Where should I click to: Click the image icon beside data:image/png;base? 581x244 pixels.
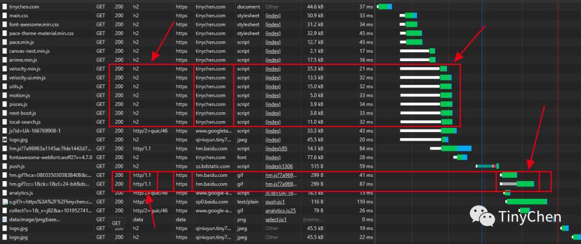point(4,219)
